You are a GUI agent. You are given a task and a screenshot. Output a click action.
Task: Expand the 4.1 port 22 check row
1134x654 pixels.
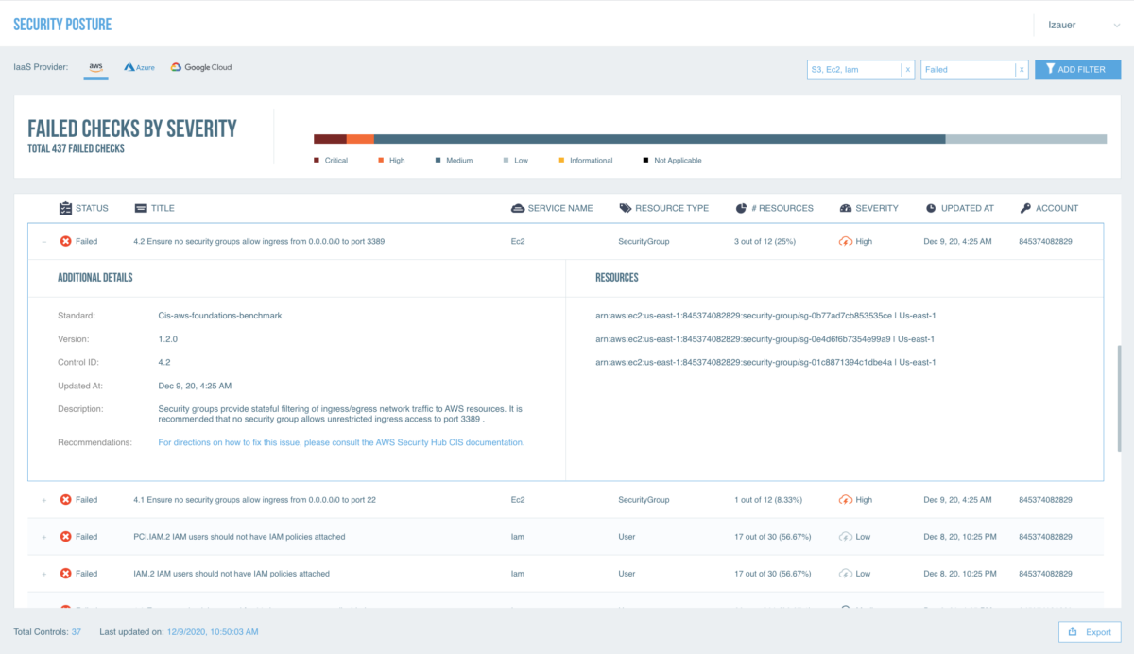coord(43,500)
